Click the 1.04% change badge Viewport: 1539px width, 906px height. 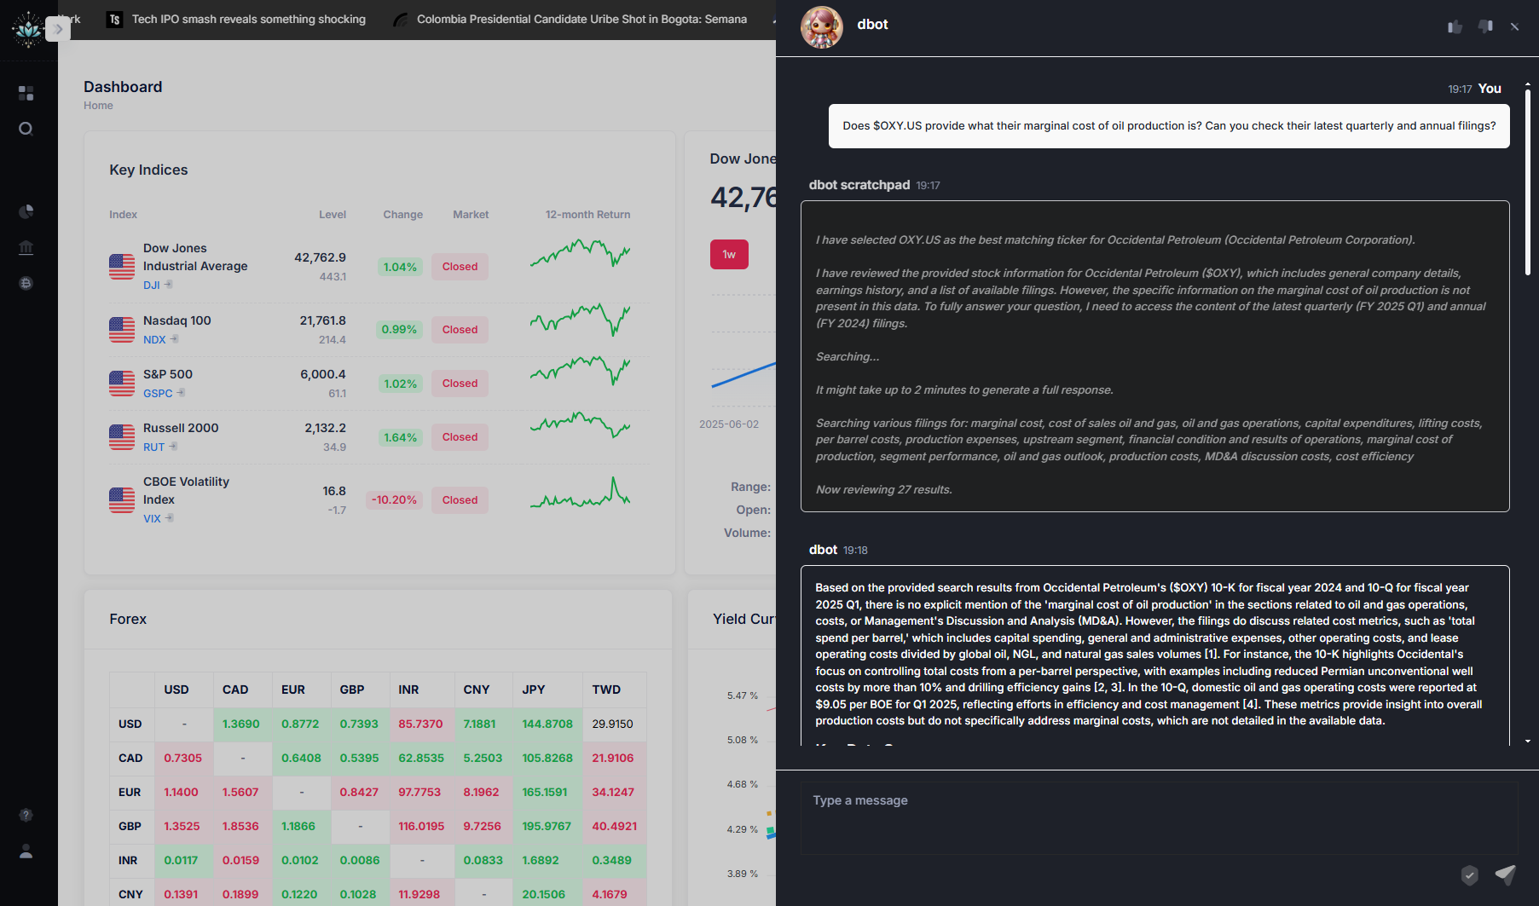(400, 267)
